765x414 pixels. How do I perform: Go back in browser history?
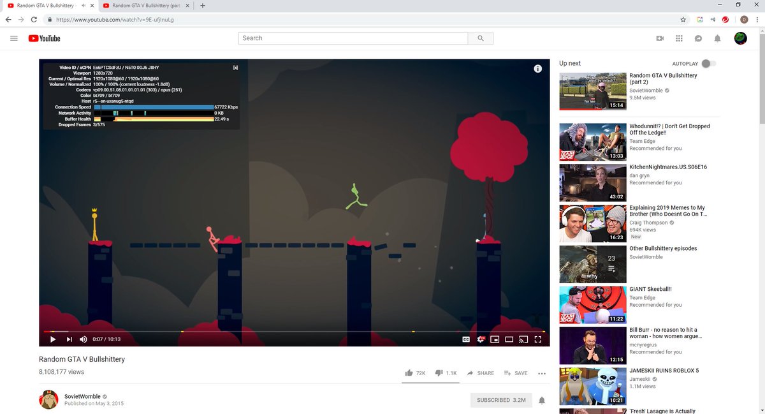point(8,20)
